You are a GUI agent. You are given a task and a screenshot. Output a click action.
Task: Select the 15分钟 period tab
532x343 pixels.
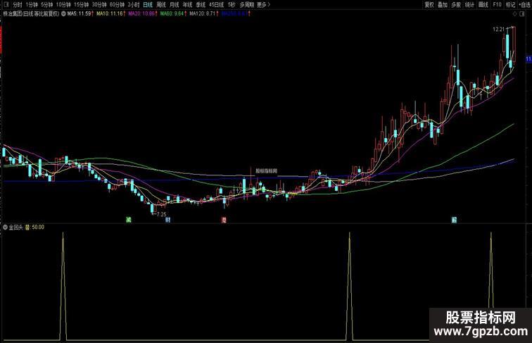pos(81,5)
